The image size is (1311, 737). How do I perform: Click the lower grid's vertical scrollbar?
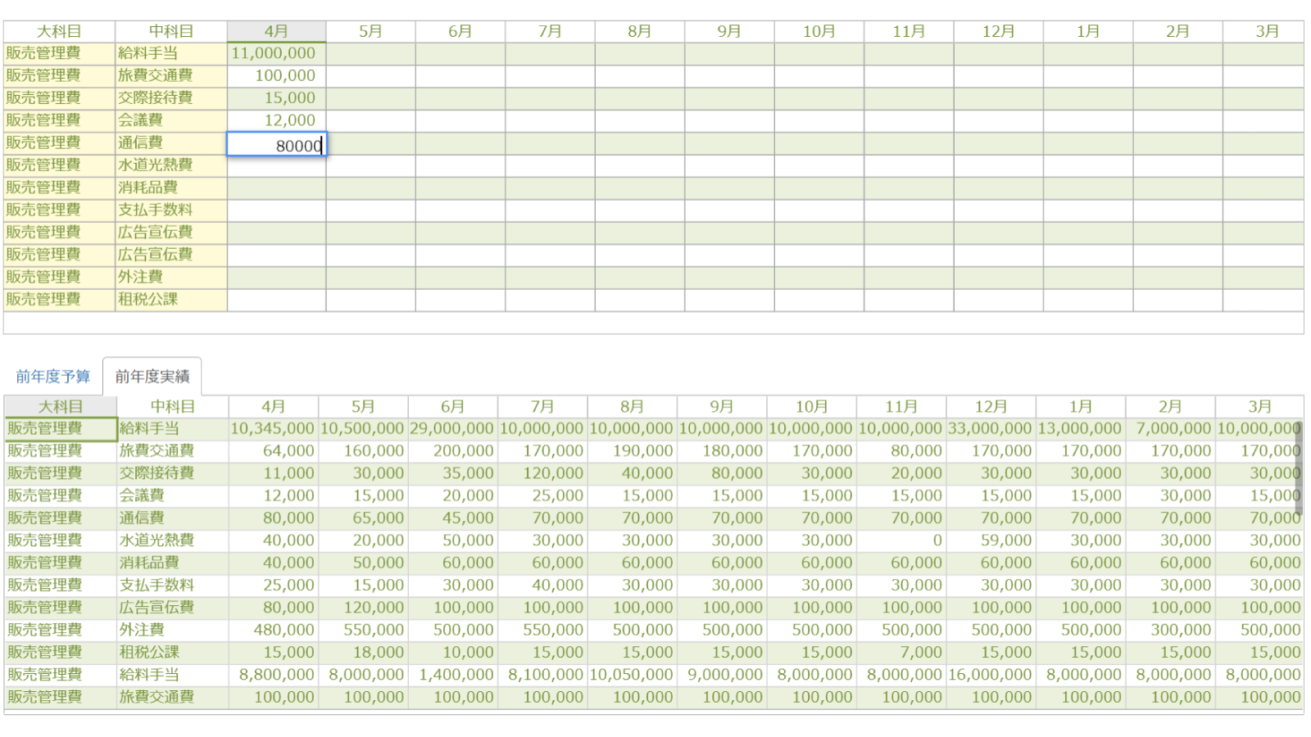pos(1300,467)
